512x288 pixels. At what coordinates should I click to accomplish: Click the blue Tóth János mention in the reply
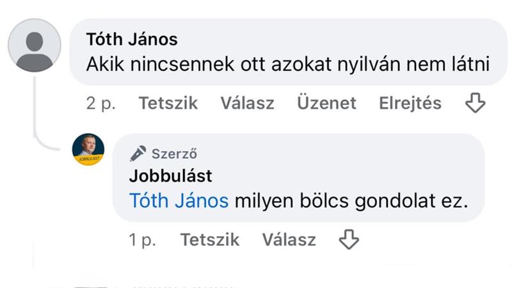(179, 201)
